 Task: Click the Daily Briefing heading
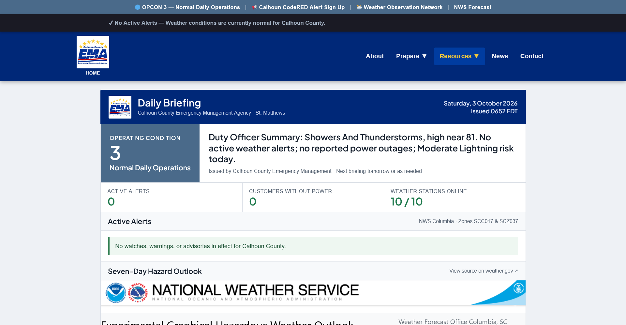click(169, 103)
